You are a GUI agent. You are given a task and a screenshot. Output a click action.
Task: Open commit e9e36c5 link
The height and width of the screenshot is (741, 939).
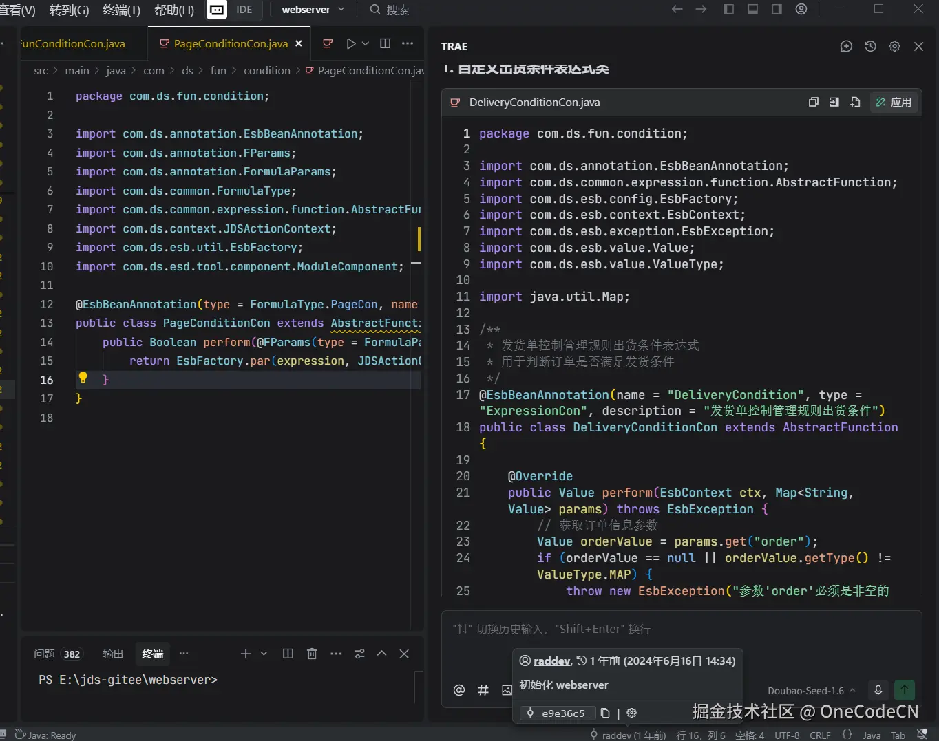pyautogui.click(x=562, y=713)
